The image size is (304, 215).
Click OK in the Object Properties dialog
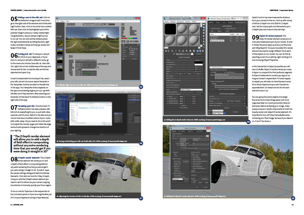tap(197, 187)
